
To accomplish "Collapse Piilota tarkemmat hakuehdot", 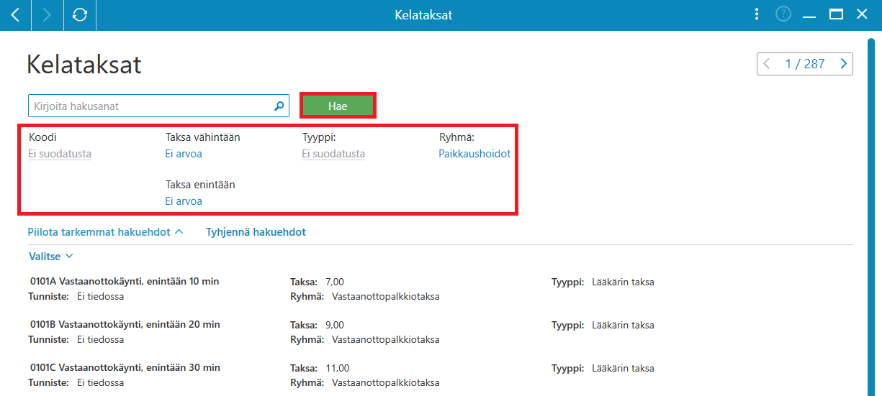I will (x=106, y=232).
